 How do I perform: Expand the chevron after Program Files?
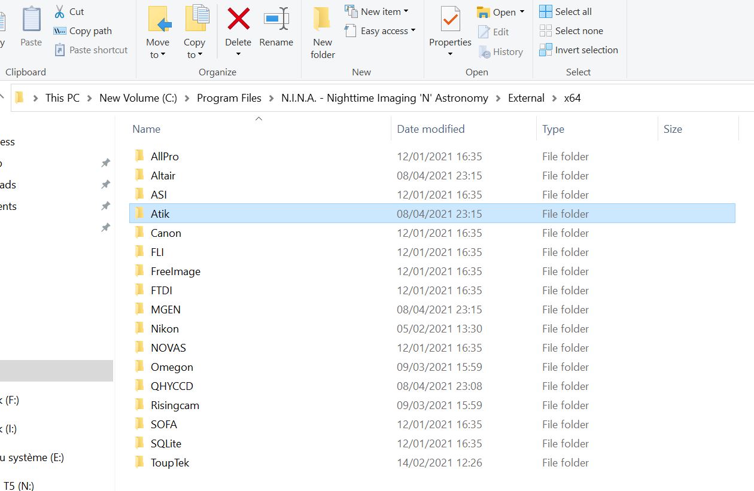click(x=272, y=98)
